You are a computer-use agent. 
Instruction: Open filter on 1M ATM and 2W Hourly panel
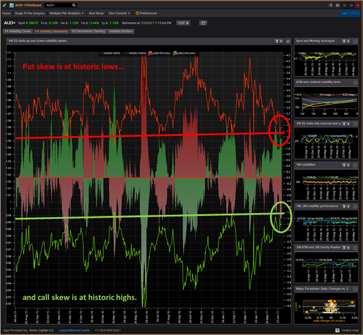346,247
